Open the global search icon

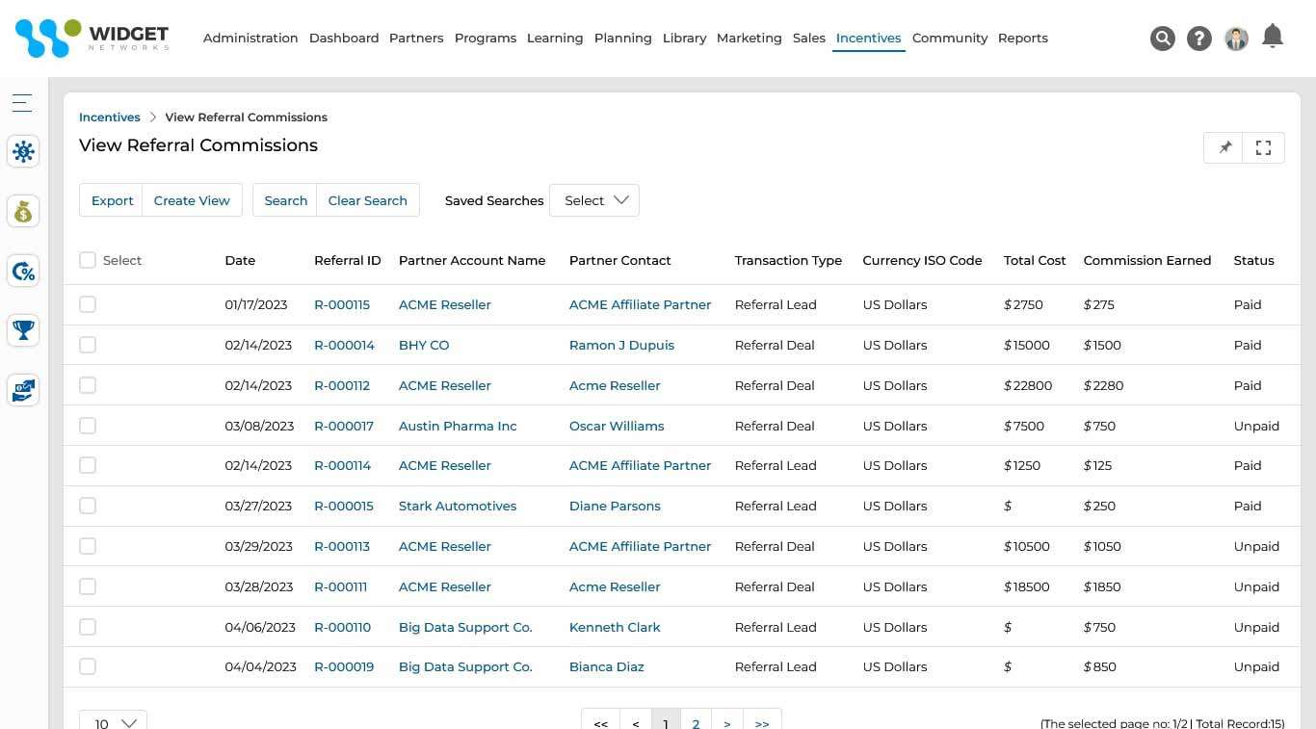pyautogui.click(x=1163, y=38)
